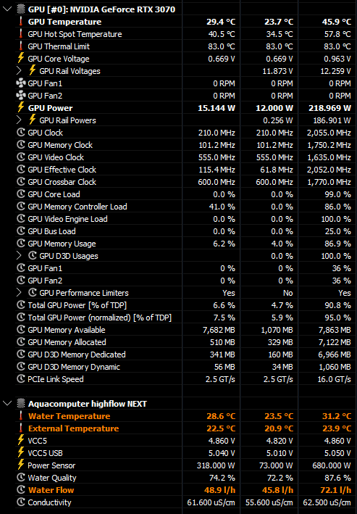
Task: Click the 2,055.0 MHz maximum GPU Clock value
Action: 329,133
